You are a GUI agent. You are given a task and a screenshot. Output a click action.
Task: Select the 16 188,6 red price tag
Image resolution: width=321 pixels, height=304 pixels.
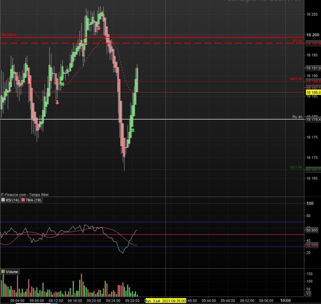click(313, 82)
